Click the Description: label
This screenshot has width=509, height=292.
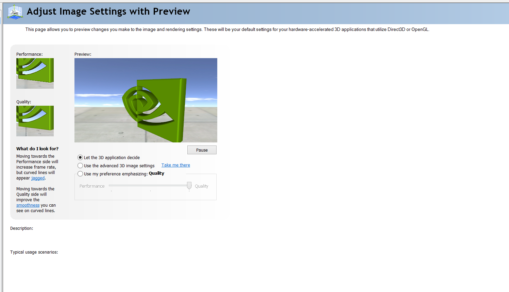pos(22,228)
